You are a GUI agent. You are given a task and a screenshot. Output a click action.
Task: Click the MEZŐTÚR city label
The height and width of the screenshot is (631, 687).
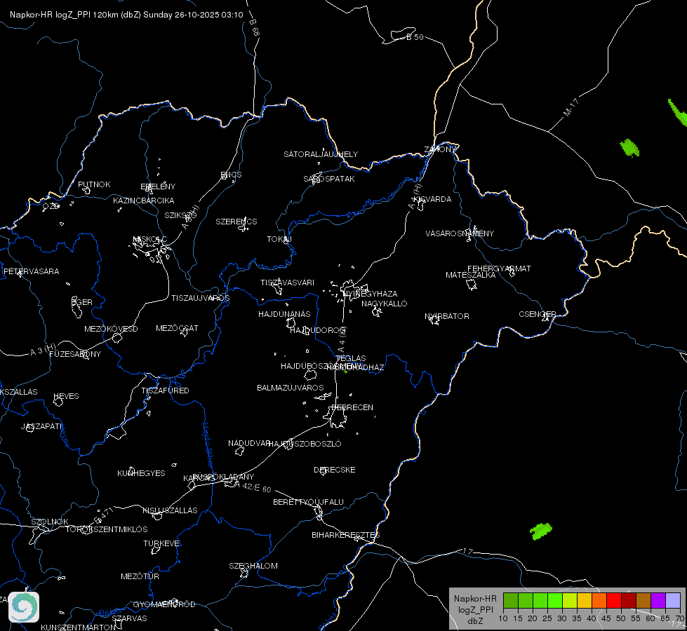[140, 576]
